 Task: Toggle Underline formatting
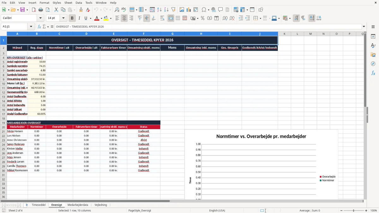coord(86,18)
